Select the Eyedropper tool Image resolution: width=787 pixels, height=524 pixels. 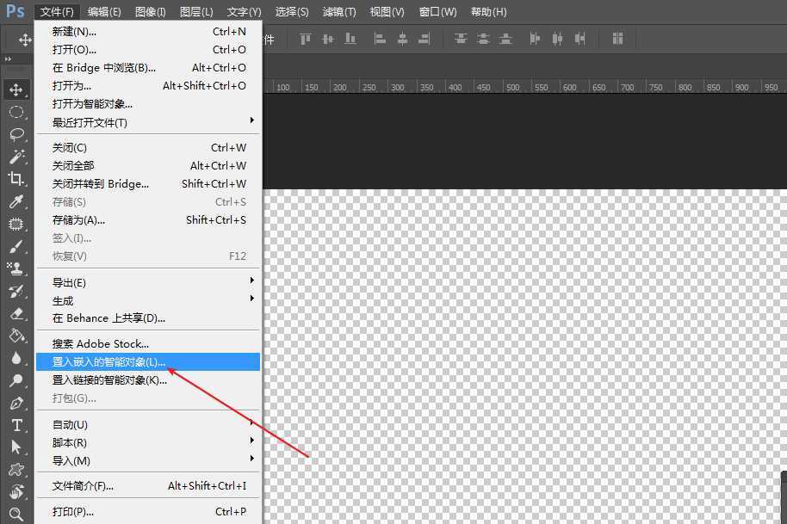pyautogui.click(x=16, y=201)
